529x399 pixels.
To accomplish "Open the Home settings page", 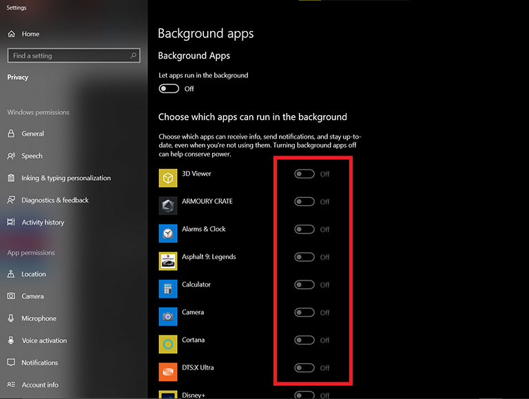I will click(30, 34).
